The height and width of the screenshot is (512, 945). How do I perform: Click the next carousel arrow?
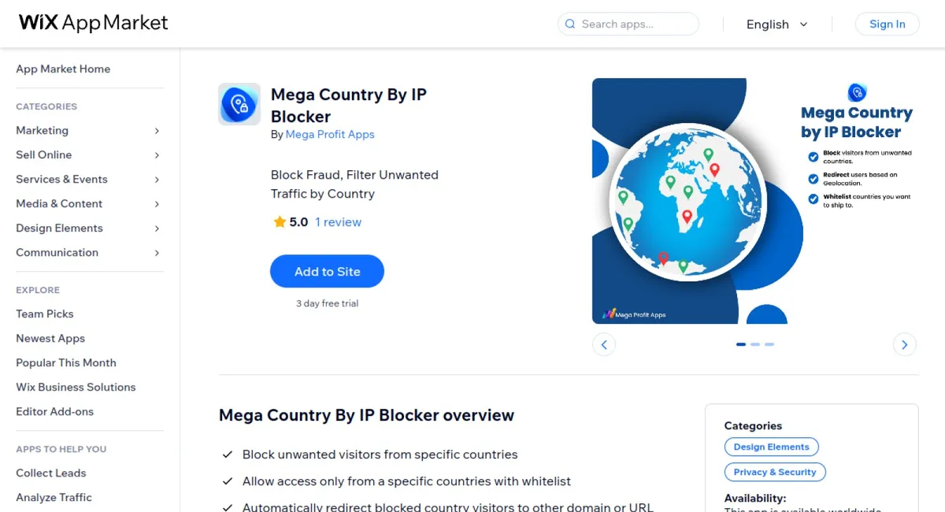[x=904, y=344]
